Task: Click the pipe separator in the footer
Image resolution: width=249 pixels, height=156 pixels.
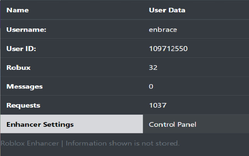Action: tap(62, 143)
